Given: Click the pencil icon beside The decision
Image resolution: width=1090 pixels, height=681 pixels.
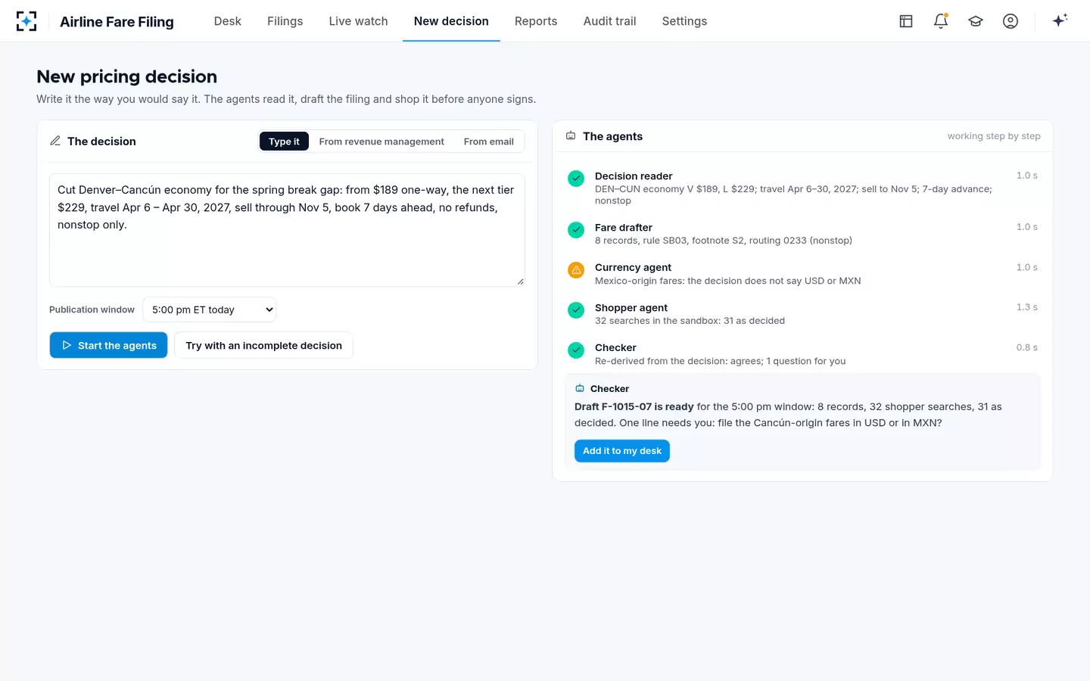Looking at the screenshot, I should pos(55,141).
